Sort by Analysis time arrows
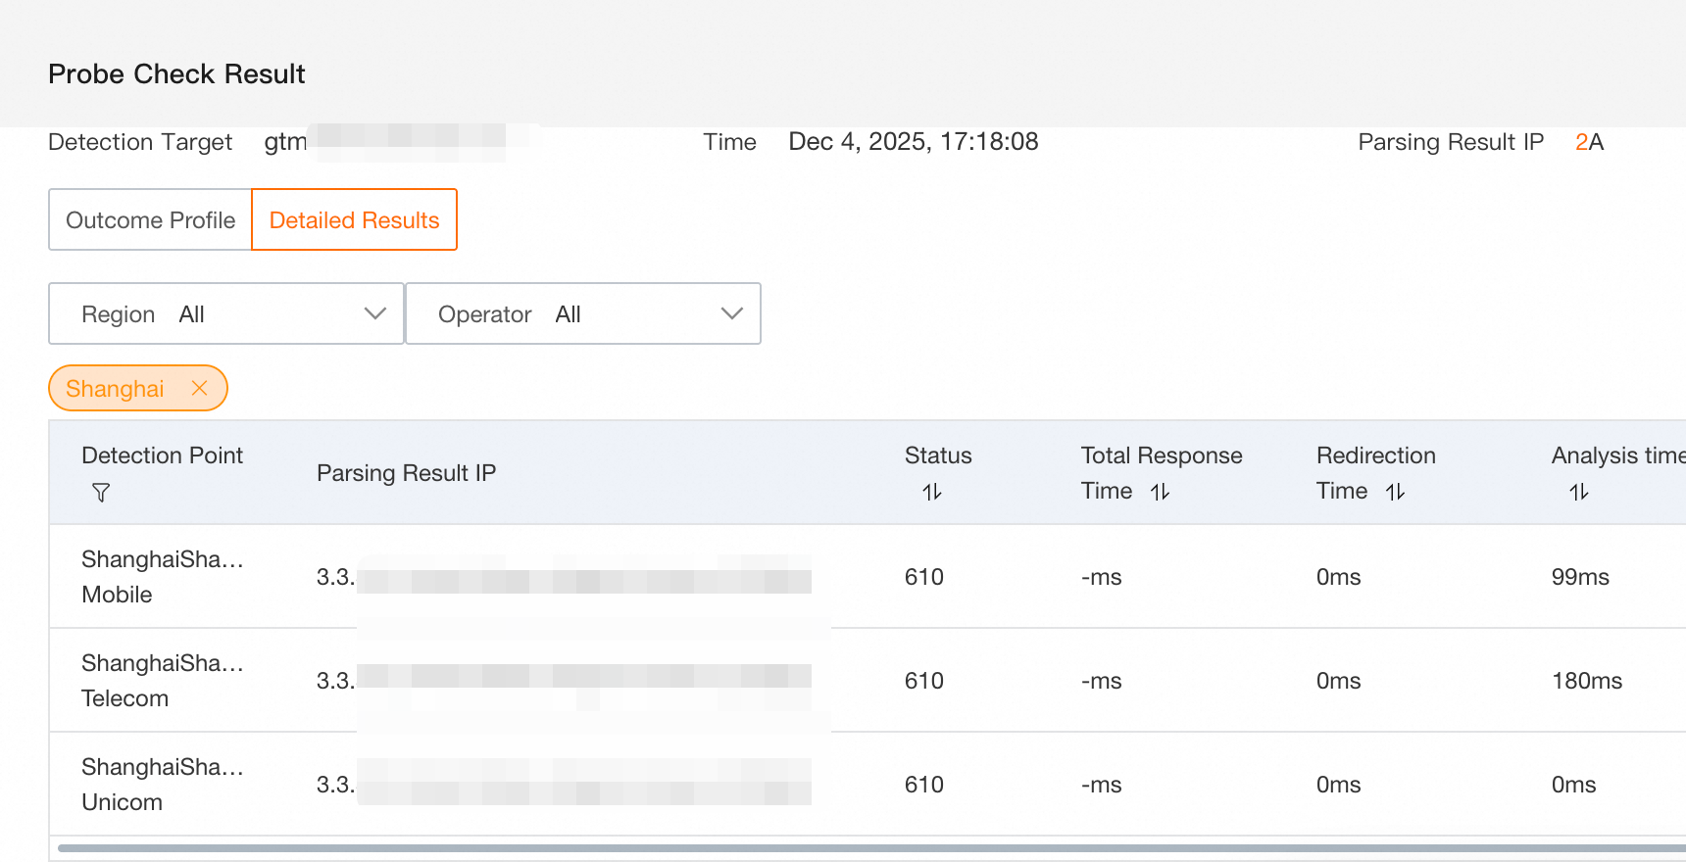The image size is (1686, 862). pos(1579,492)
